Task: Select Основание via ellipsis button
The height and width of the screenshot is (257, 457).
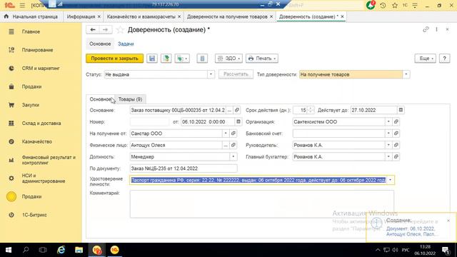Action: pyautogui.click(x=229, y=110)
